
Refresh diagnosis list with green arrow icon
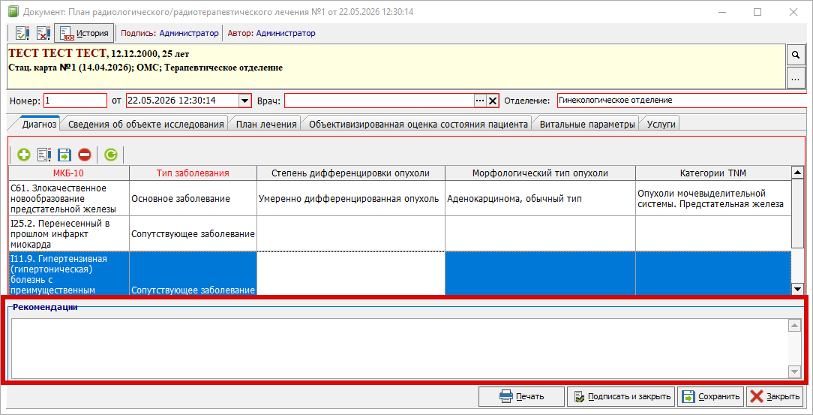tap(110, 154)
